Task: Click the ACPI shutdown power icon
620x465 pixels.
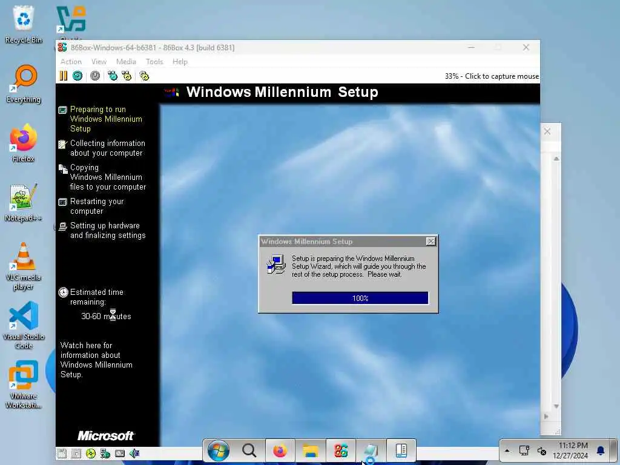Action: pos(95,76)
